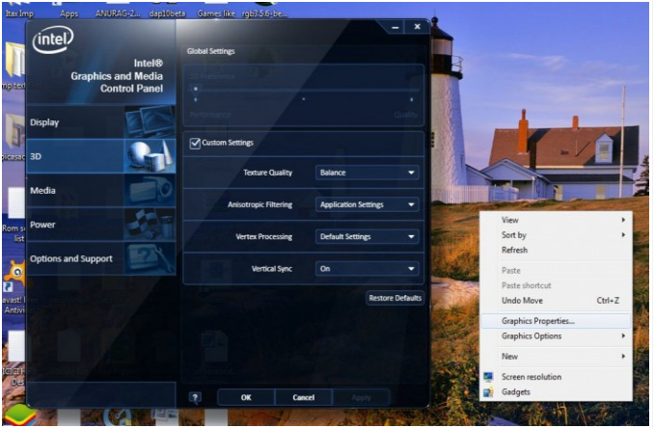The height and width of the screenshot is (428, 654).
Task: Open the Display section
Action: 100,122
